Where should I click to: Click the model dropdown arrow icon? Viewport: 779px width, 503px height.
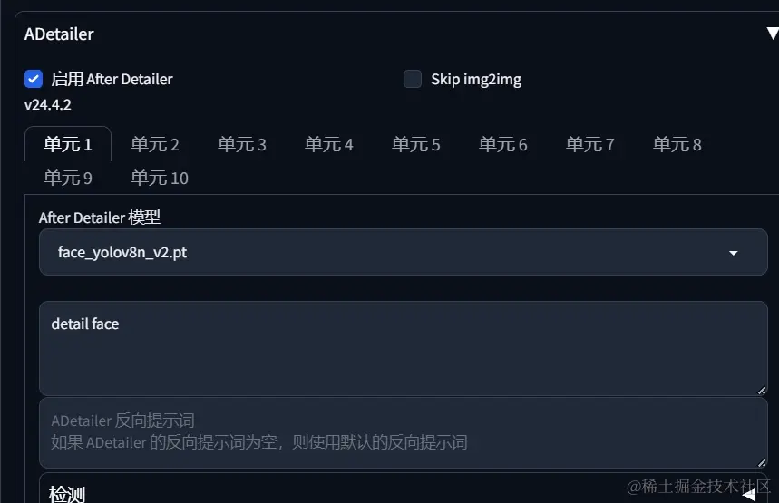tap(734, 253)
